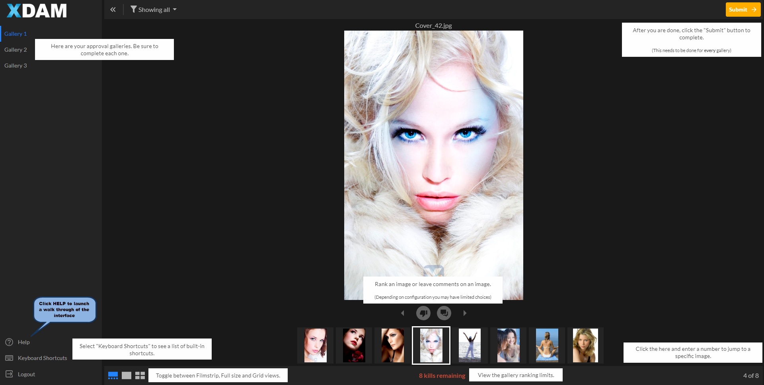Open the Gallery 2 tab
The height and width of the screenshot is (385, 764).
coord(16,50)
